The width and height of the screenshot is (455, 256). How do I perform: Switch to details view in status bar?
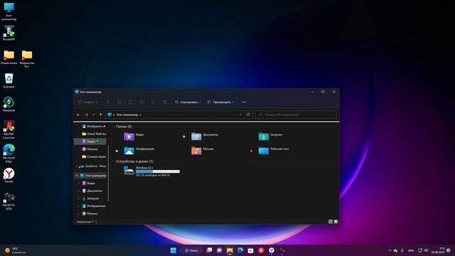click(x=330, y=222)
